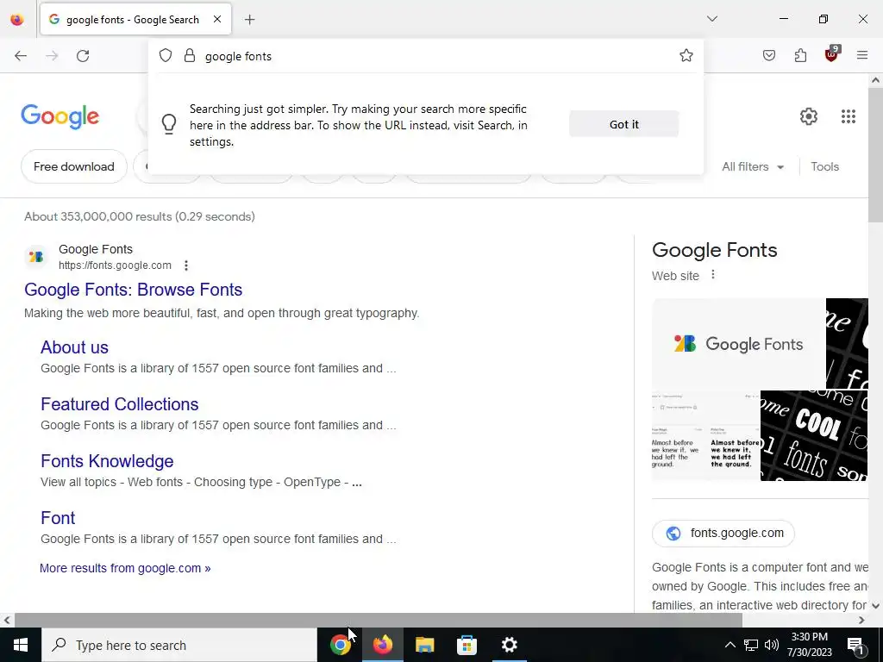Open the Font sitelink
The image size is (883, 662).
[x=58, y=518]
